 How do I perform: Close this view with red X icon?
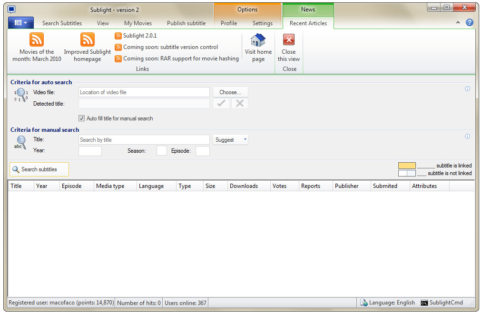click(x=289, y=47)
